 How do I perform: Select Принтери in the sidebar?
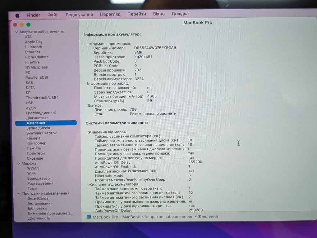point(36,153)
